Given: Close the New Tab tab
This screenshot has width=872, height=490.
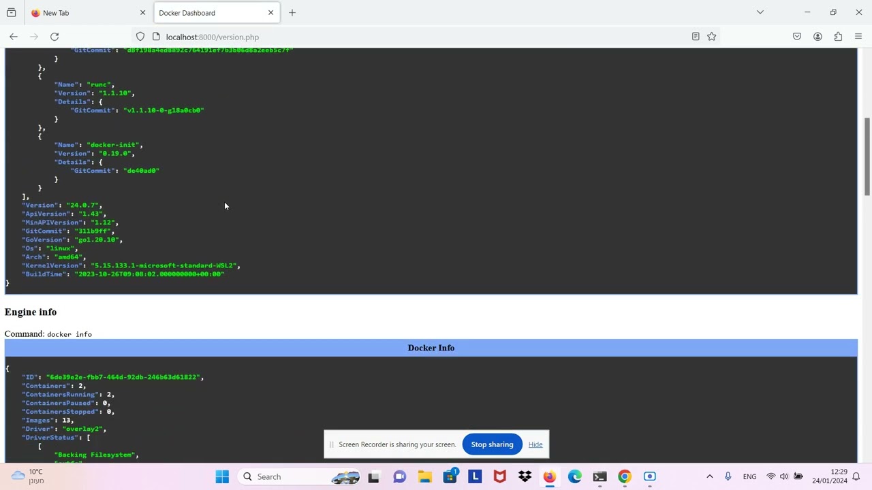Looking at the screenshot, I should [142, 12].
